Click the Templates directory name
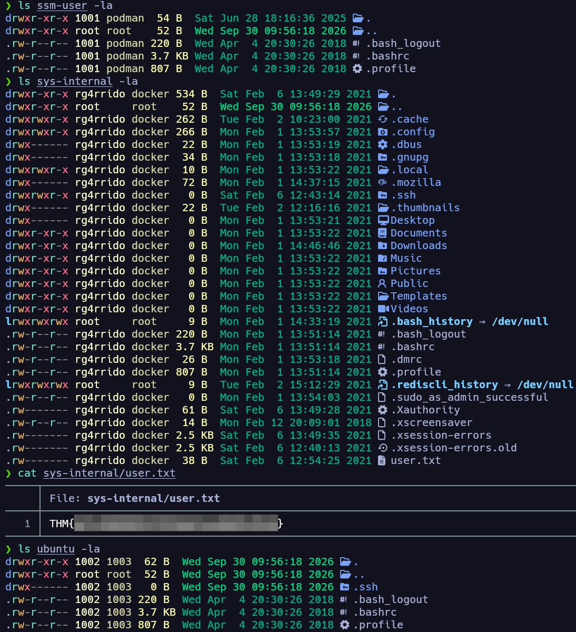This screenshot has height=632, width=576. tap(419, 297)
